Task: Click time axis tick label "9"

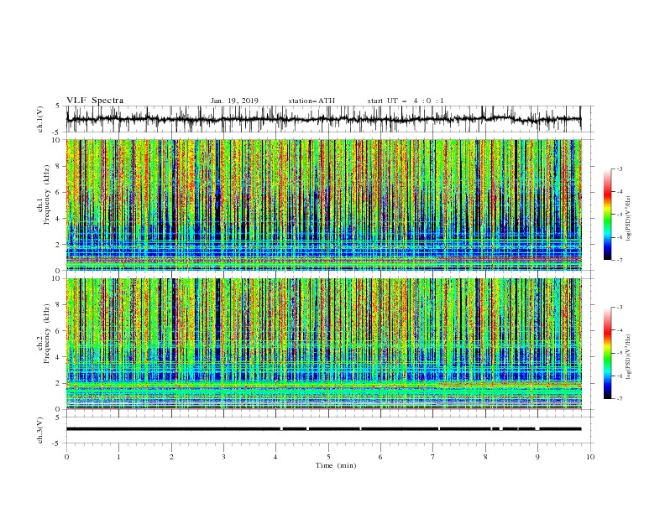Action: (x=537, y=457)
